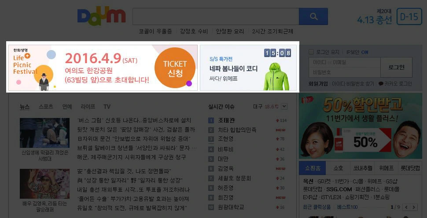Expand the 대구 weather dropdown arrow

tap(284, 107)
